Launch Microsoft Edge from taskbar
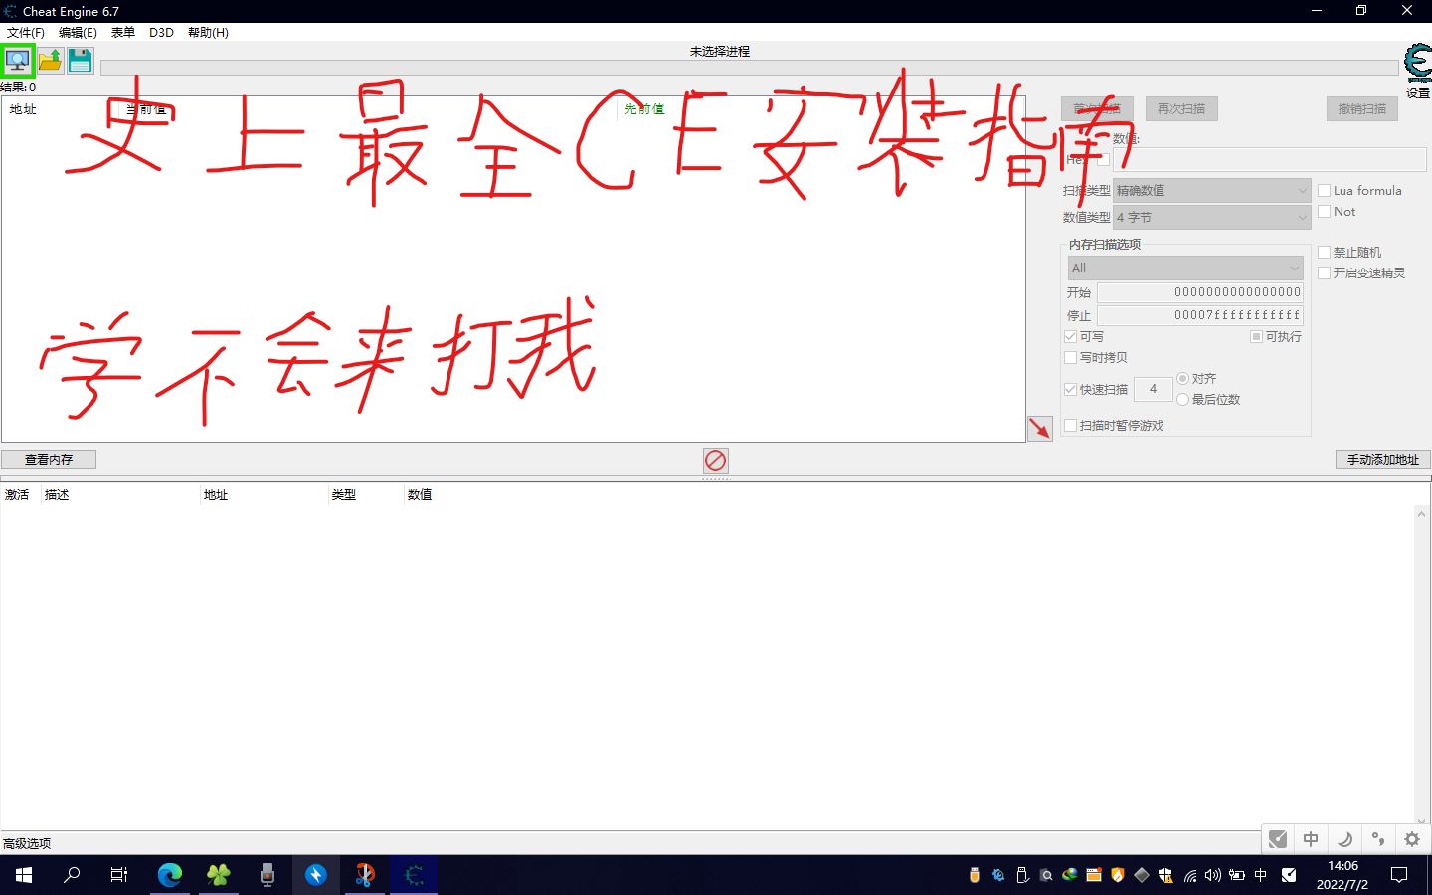 click(170, 875)
